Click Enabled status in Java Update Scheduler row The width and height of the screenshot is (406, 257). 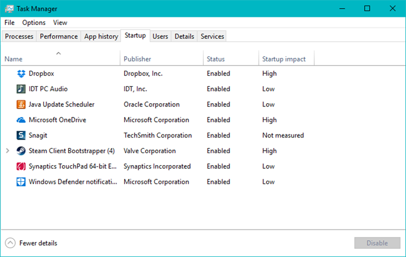tap(218, 104)
